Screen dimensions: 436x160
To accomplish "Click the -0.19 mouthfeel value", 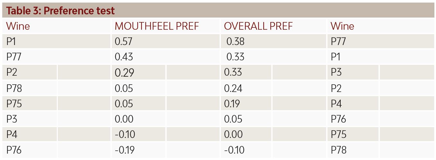I will click(x=125, y=150).
